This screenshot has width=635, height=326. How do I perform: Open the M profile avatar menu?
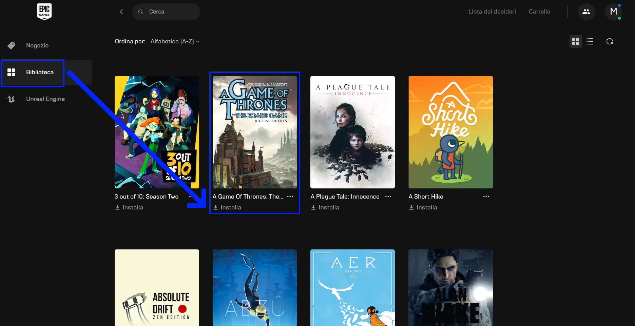(613, 12)
